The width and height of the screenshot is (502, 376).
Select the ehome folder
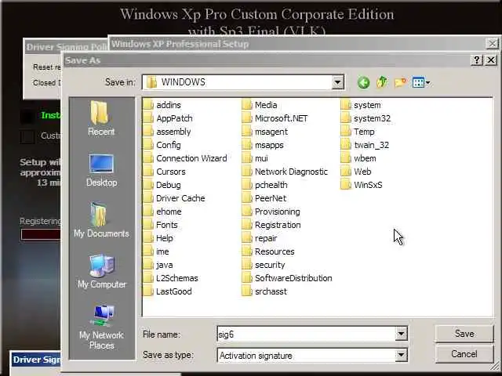point(162,211)
